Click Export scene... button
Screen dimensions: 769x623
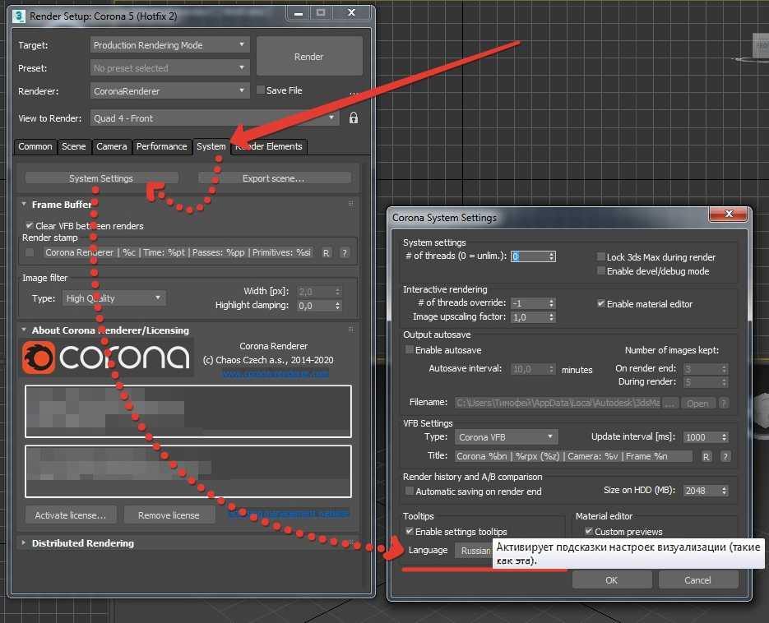[274, 178]
